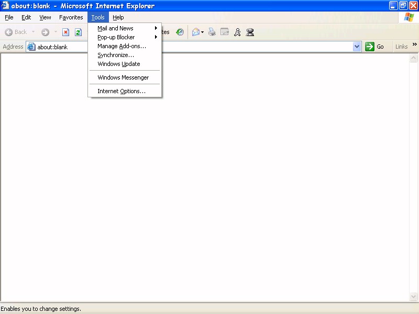Close the open Tools menu
This screenshot has height=314, width=419.
[98, 17]
